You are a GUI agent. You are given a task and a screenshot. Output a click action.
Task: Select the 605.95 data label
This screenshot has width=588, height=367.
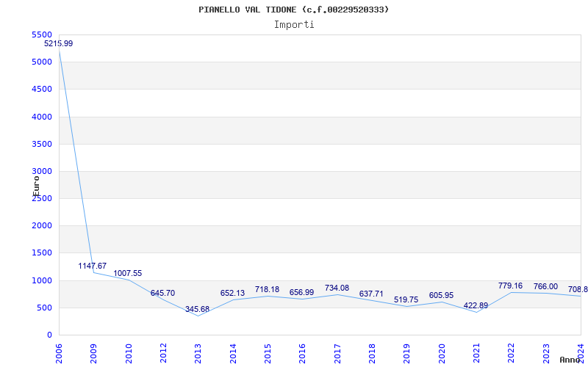pos(442,296)
